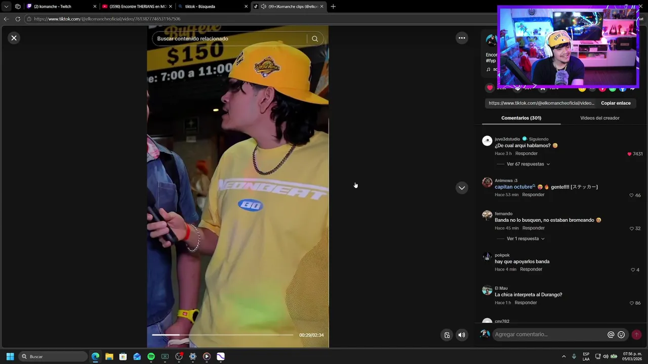Open Microsoft Store from the taskbar

pos(123,356)
